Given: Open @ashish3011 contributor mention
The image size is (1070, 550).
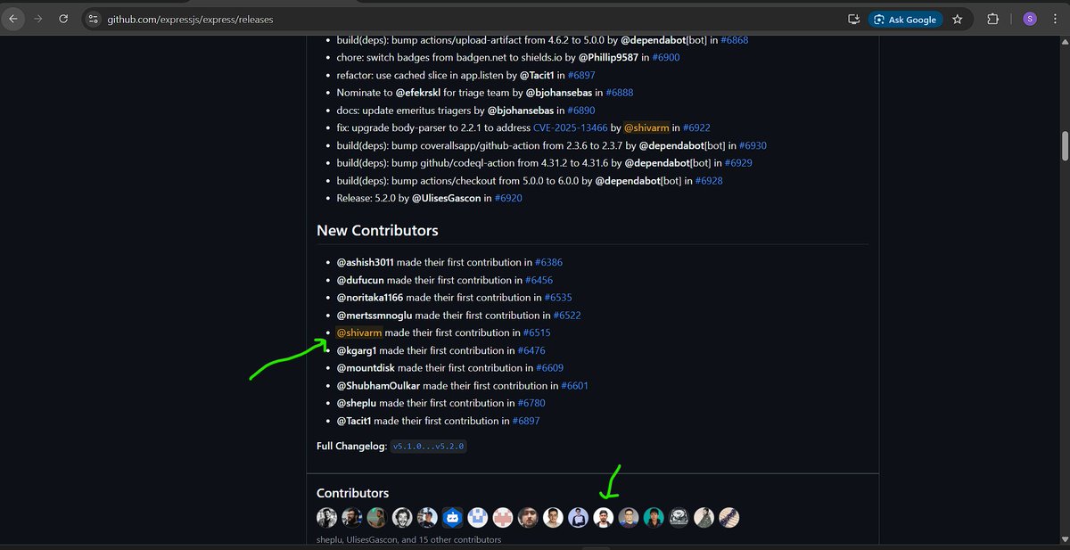Looking at the screenshot, I should [x=366, y=262].
